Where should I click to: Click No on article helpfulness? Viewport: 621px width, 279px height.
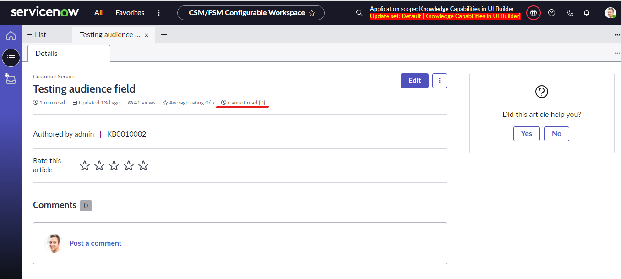pyautogui.click(x=556, y=134)
